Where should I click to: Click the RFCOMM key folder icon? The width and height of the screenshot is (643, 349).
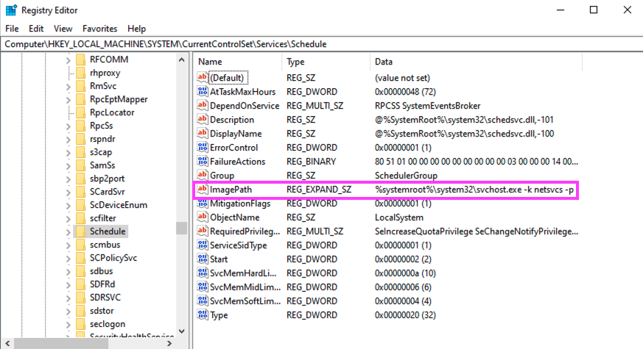coord(80,60)
